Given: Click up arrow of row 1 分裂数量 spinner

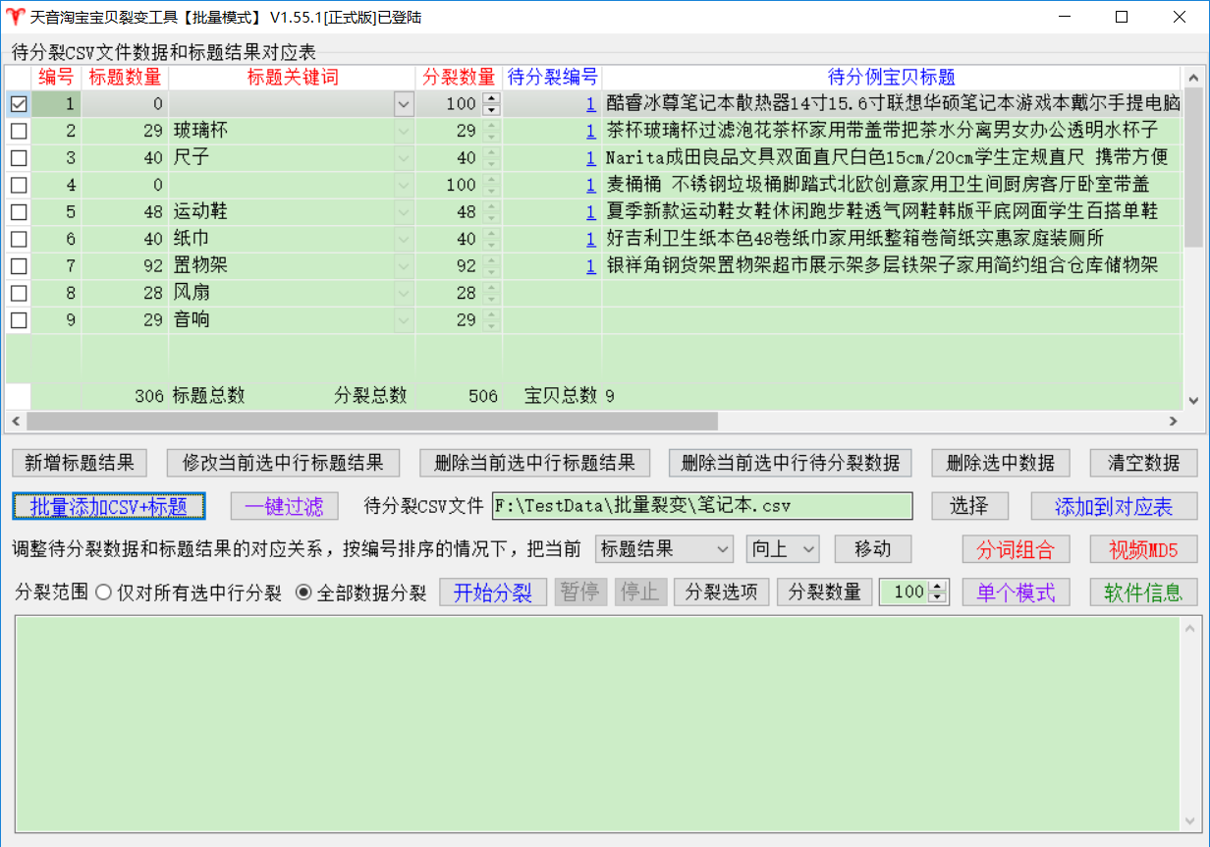Looking at the screenshot, I should pos(492,98).
